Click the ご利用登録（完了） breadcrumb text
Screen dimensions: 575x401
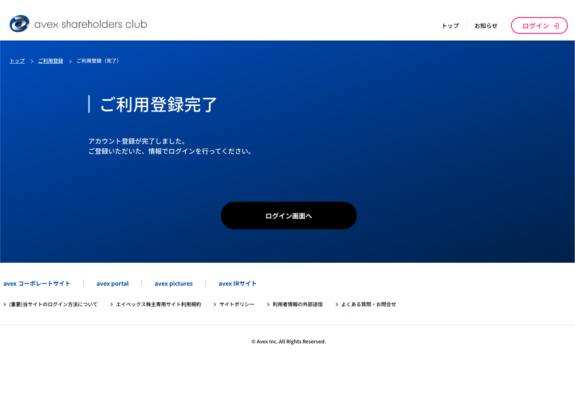[99, 61]
